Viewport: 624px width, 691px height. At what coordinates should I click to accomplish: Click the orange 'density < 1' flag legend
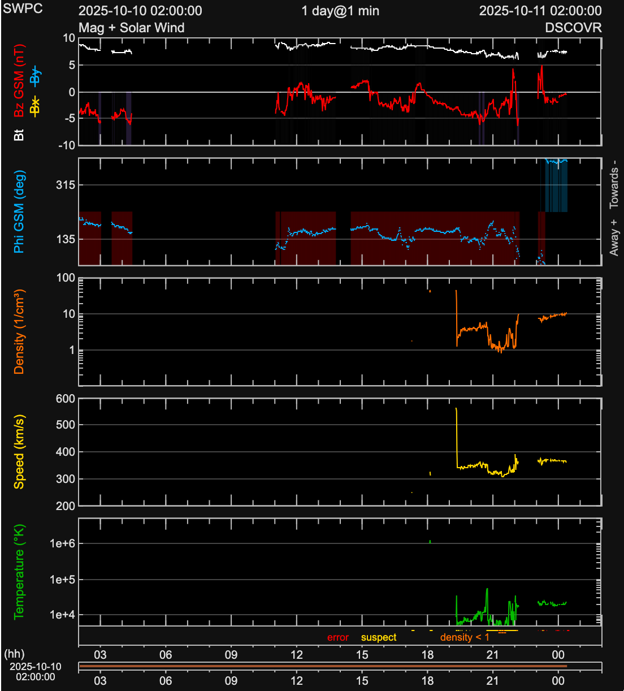point(465,637)
